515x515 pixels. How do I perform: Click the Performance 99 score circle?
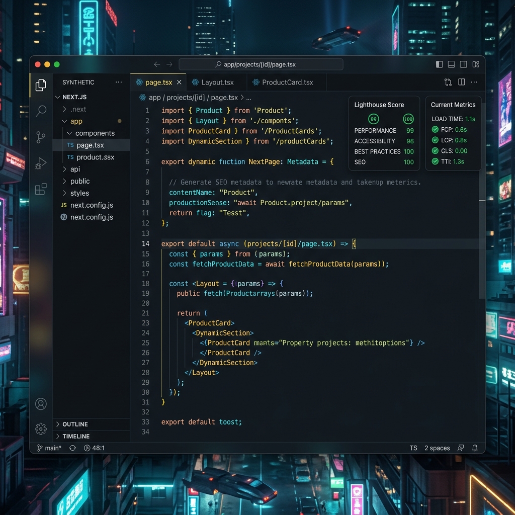pos(374,119)
